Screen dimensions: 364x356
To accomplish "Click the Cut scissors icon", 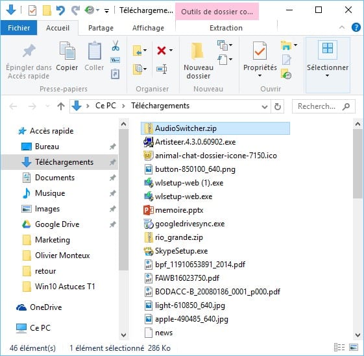I will [x=115, y=45].
